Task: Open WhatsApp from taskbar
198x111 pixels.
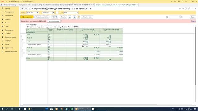Action: point(71,109)
